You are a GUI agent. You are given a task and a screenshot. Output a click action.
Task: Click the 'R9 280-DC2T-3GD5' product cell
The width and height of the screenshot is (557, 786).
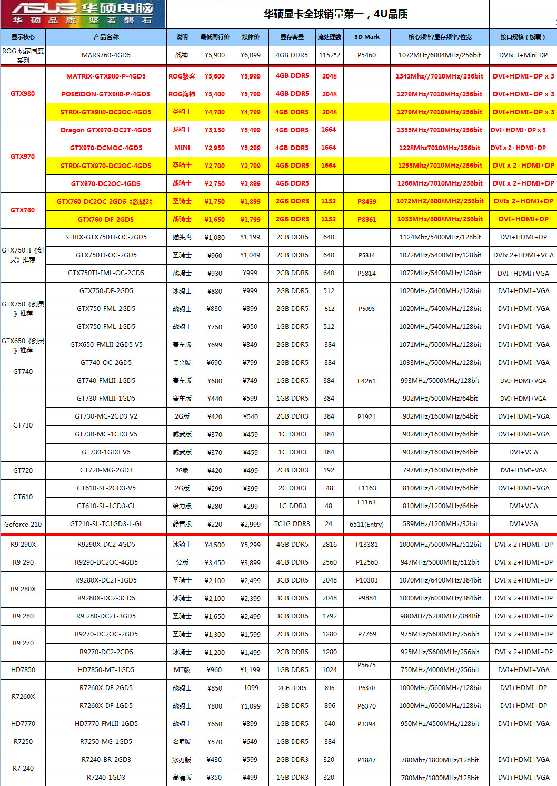point(106,616)
